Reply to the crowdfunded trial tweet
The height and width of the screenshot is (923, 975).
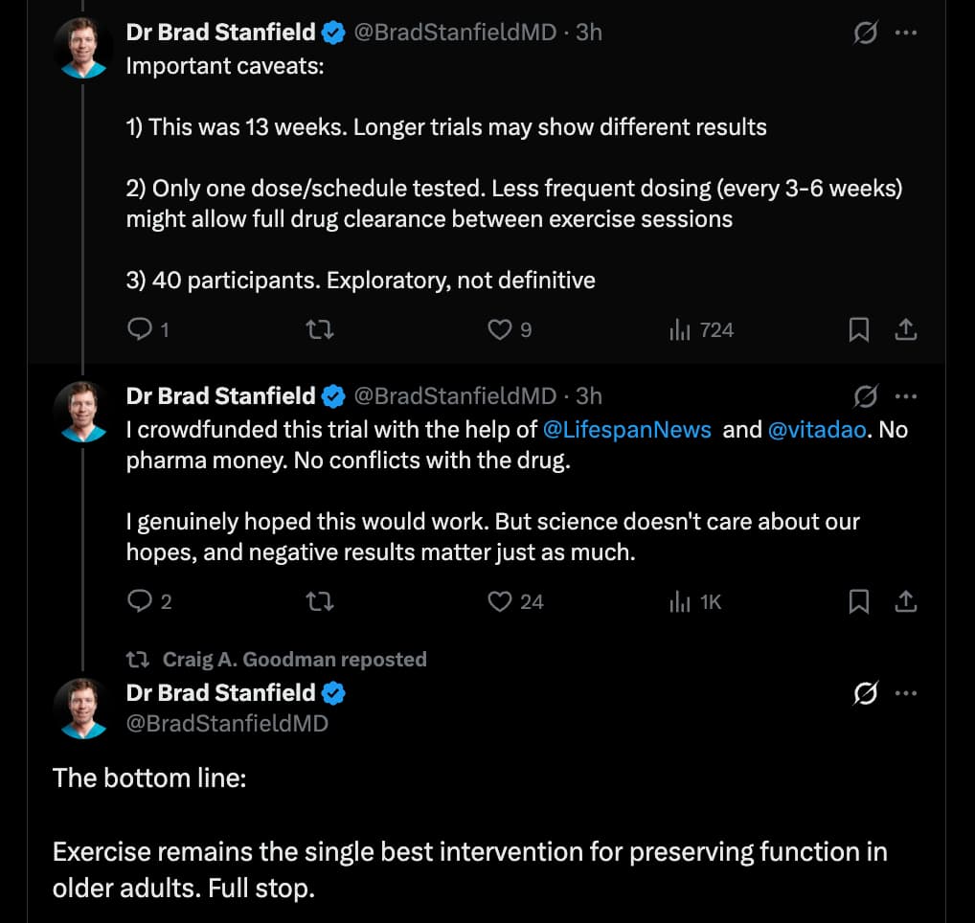(x=140, y=601)
